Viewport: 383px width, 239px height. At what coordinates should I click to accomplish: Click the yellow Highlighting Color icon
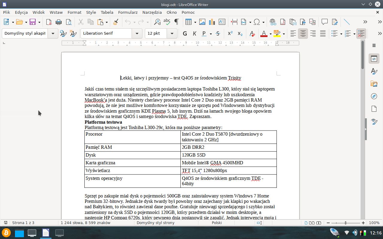(277, 33)
